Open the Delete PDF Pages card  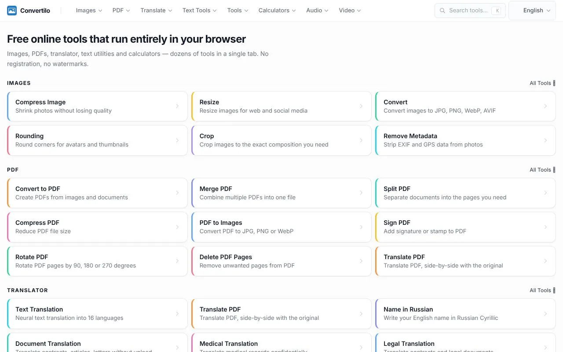281,261
